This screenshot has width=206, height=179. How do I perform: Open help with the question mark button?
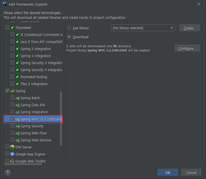(x=8, y=172)
